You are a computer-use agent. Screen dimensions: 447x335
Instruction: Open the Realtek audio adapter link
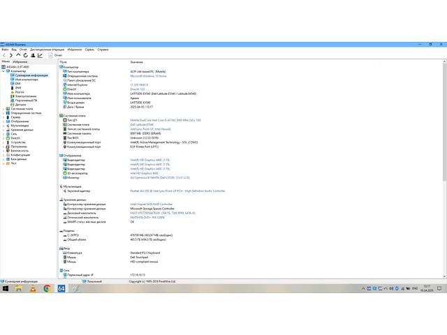[177, 191]
